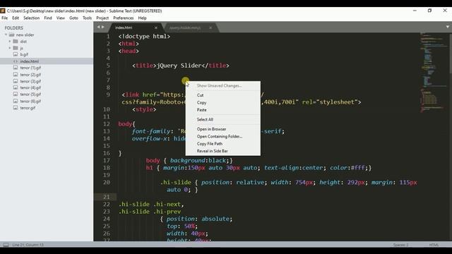
Task: Place cursor on the doctype html line
Action: (x=144, y=36)
